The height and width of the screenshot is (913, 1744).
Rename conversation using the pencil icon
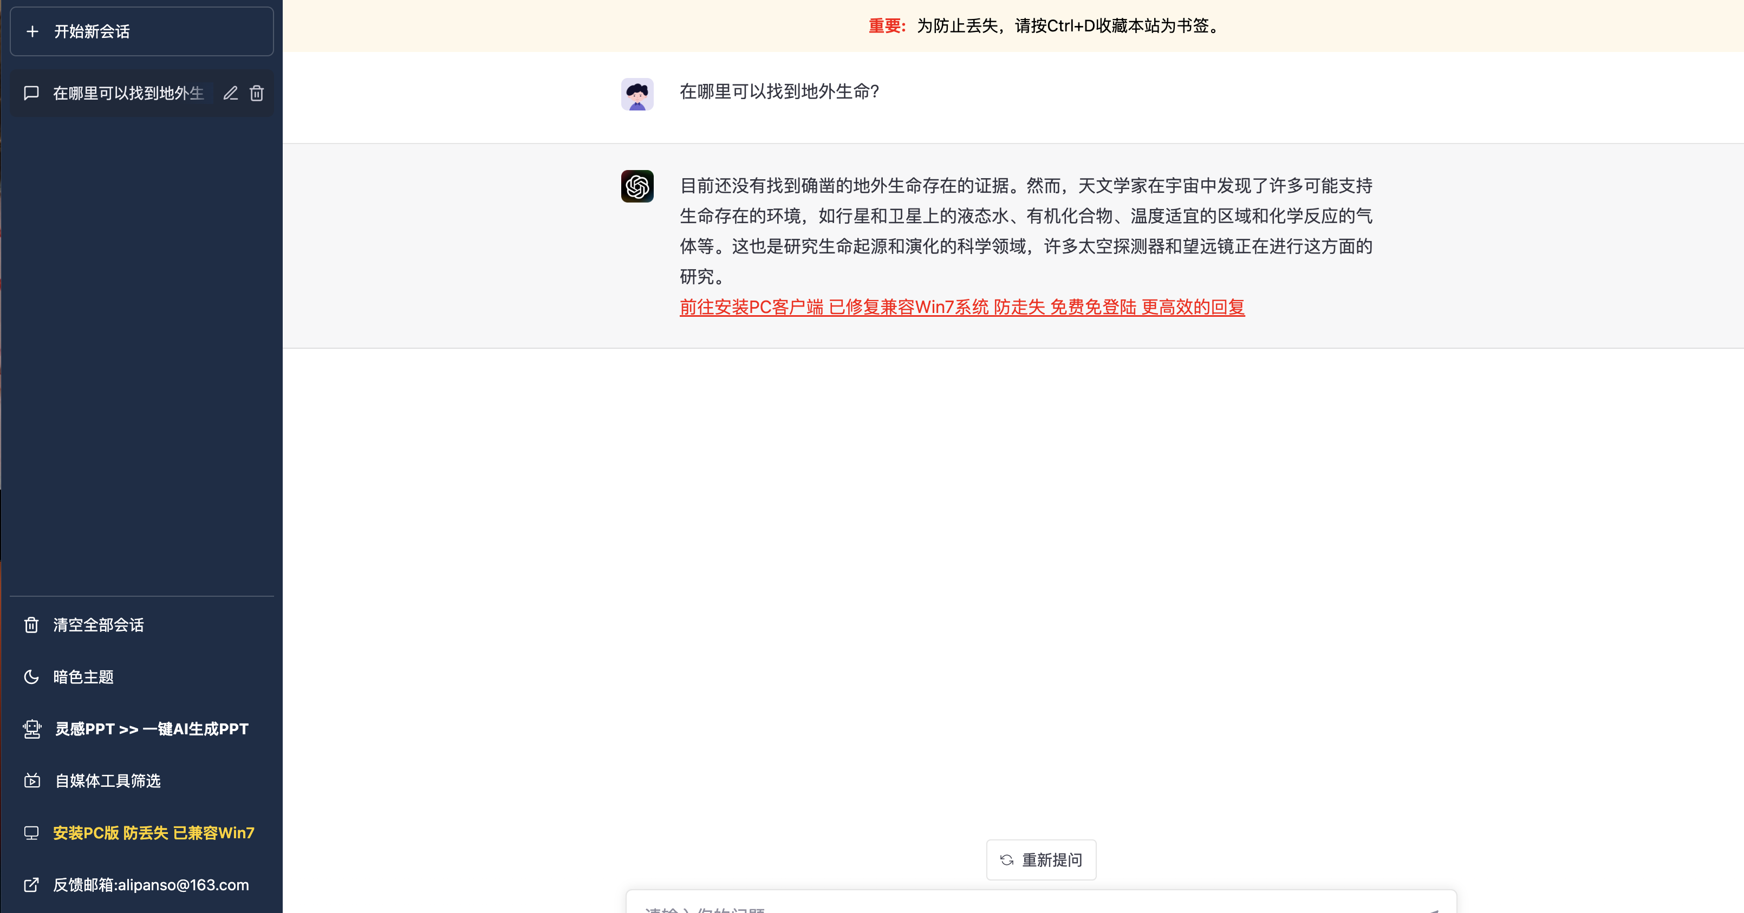(x=230, y=93)
